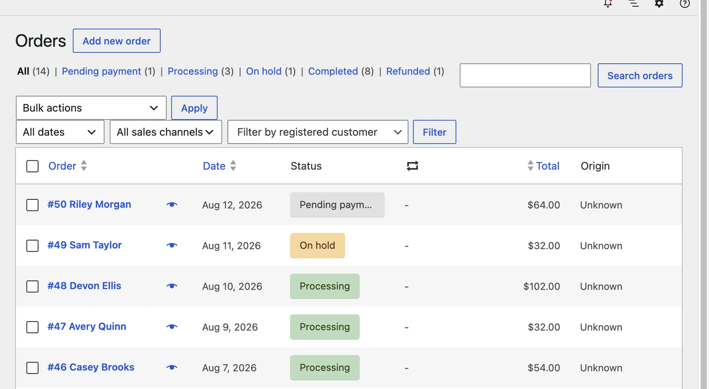Preview order #47 Avery Quinn eye icon
The image size is (709, 389).
172,327
